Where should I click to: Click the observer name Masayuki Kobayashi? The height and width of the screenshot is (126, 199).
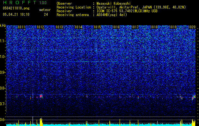[114, 3]
